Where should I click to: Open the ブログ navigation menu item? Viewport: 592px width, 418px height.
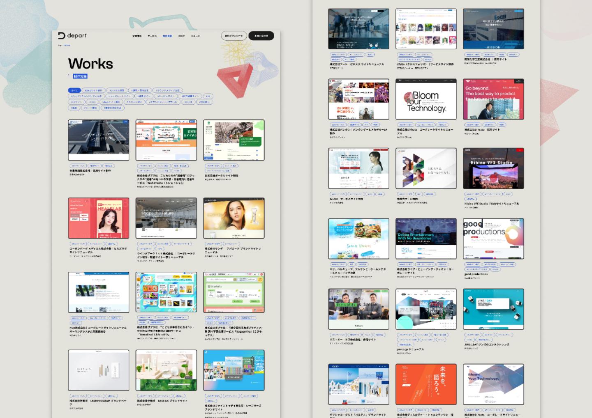(181, 36)
